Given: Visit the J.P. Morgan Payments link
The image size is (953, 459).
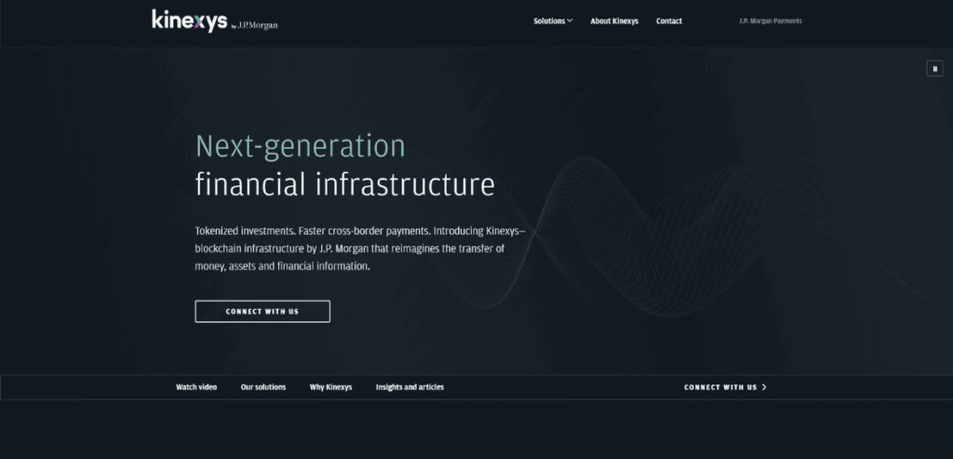Looking at the screenshot, I should tap(770, 20).
